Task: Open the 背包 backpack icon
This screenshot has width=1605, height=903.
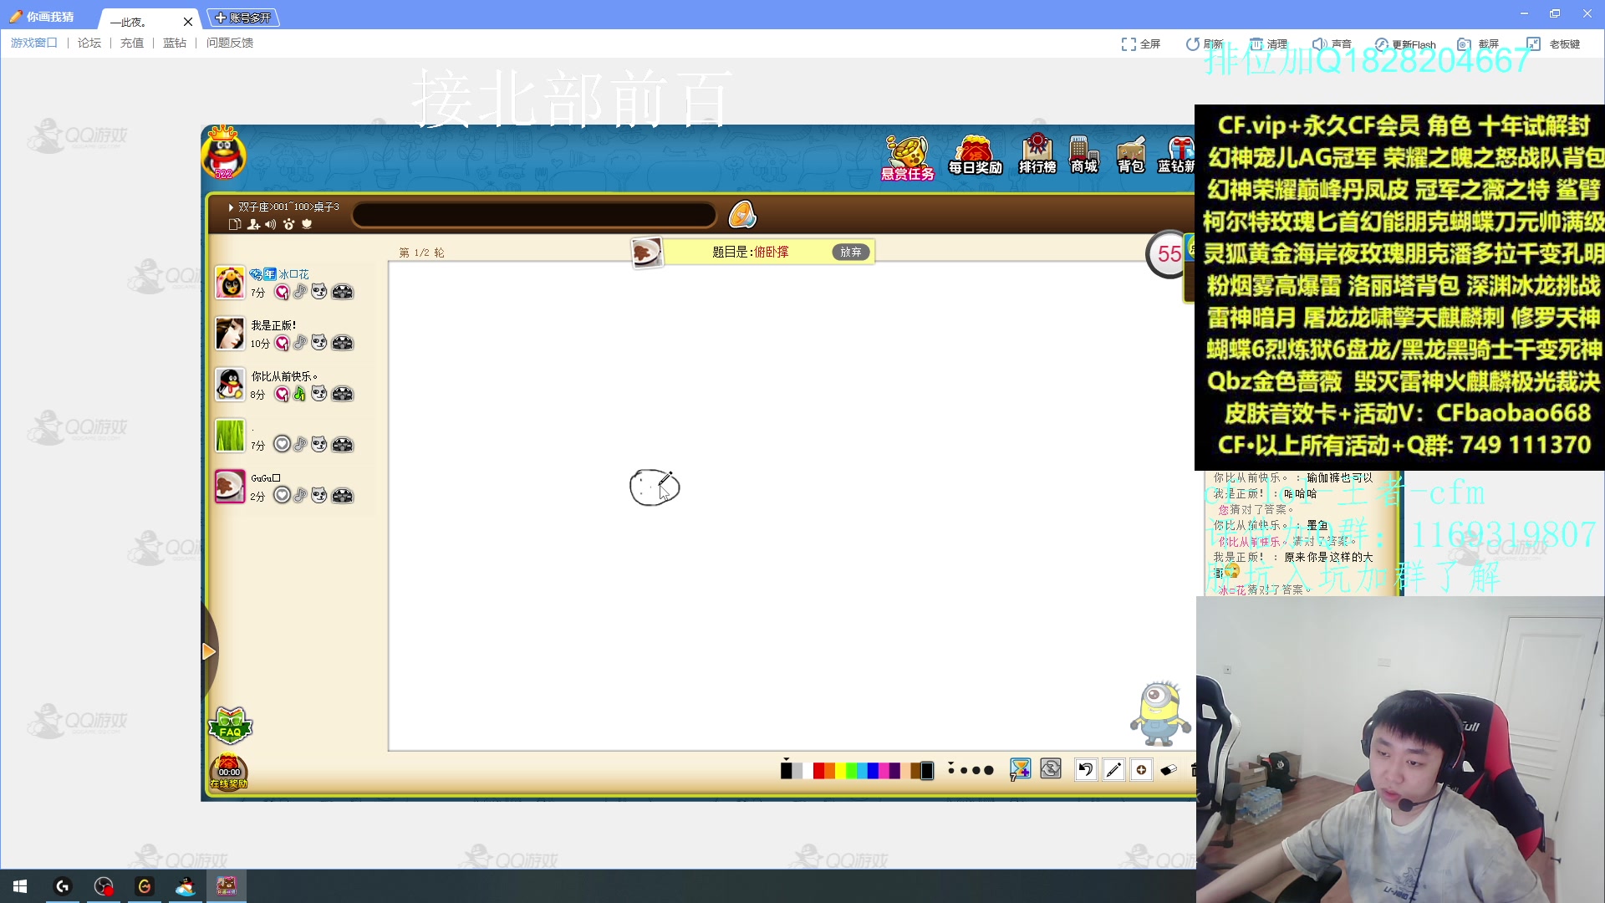Action: click(1130, 156)
